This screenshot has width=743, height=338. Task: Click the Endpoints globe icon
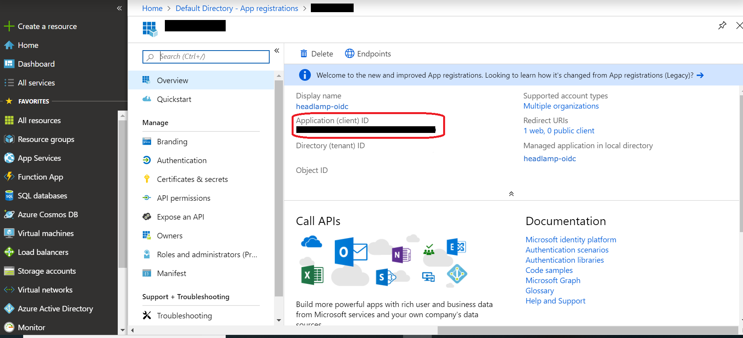point(349,54)
